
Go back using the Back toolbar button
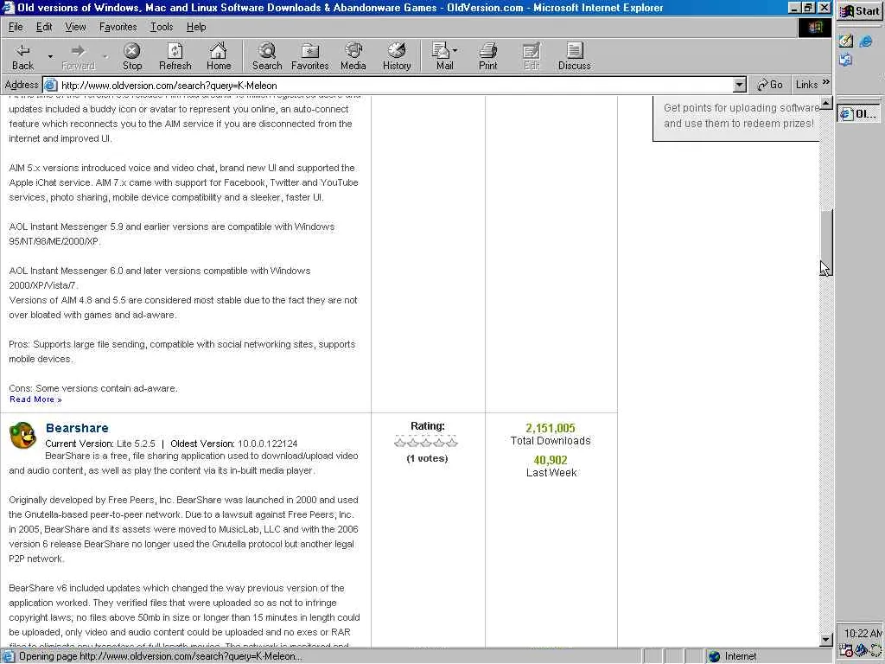click(22, 56)
